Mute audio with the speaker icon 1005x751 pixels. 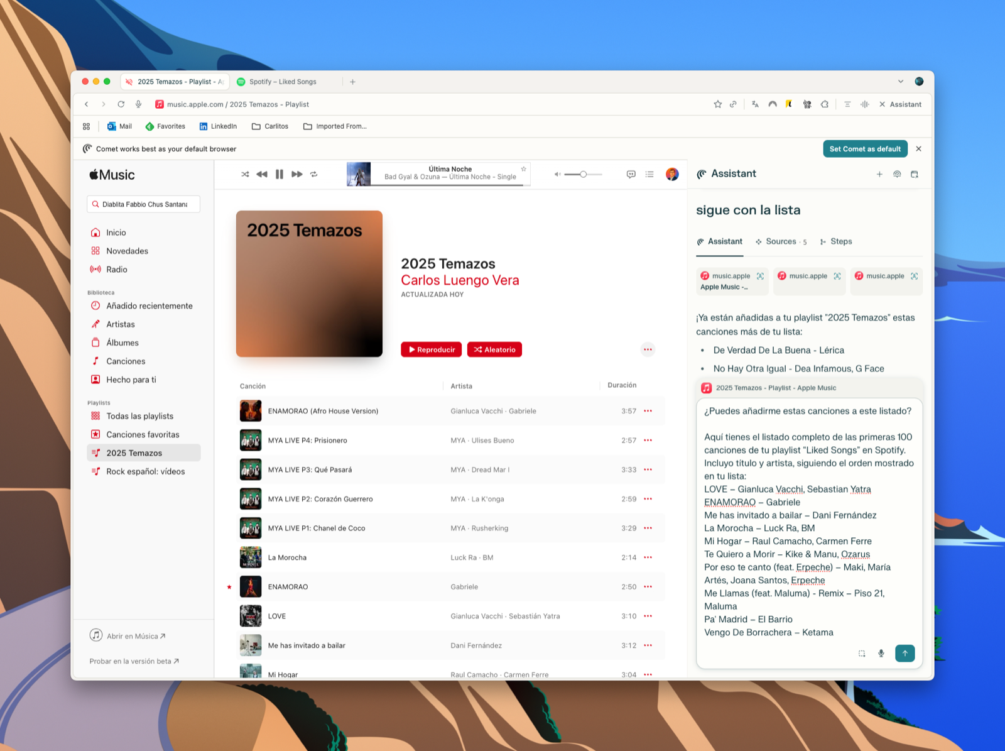[x=557, y=174]
